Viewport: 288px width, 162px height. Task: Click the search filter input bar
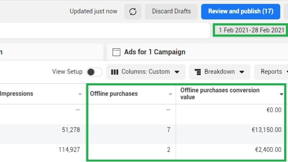[x=104, y=31]
